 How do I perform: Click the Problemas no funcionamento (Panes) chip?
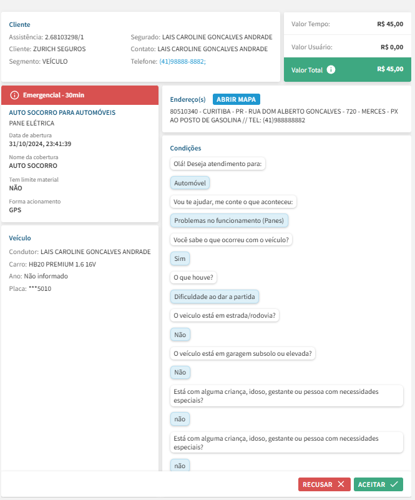coord(230,221)
